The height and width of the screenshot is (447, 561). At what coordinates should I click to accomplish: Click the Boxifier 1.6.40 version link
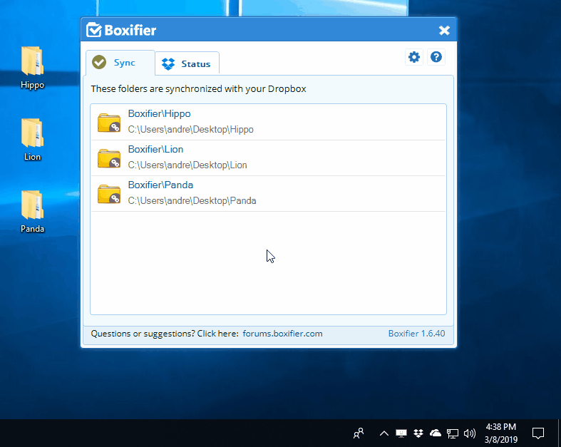coord(416,334)
